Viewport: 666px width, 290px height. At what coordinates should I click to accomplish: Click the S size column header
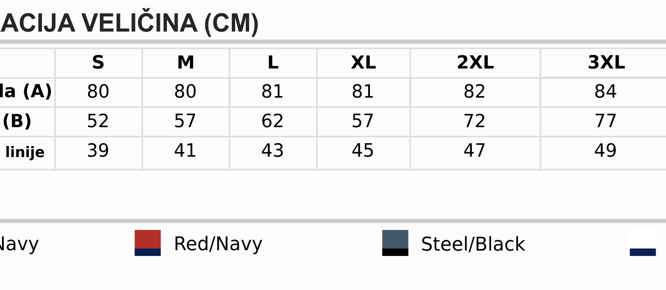[x=98, y=63]
